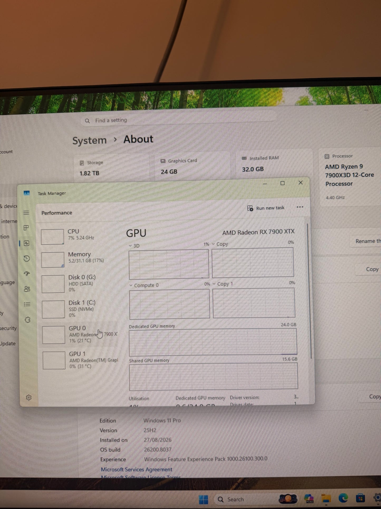Open the Copy 1 engine dropdown
The image size is (381, 509).
coord(214,284)
